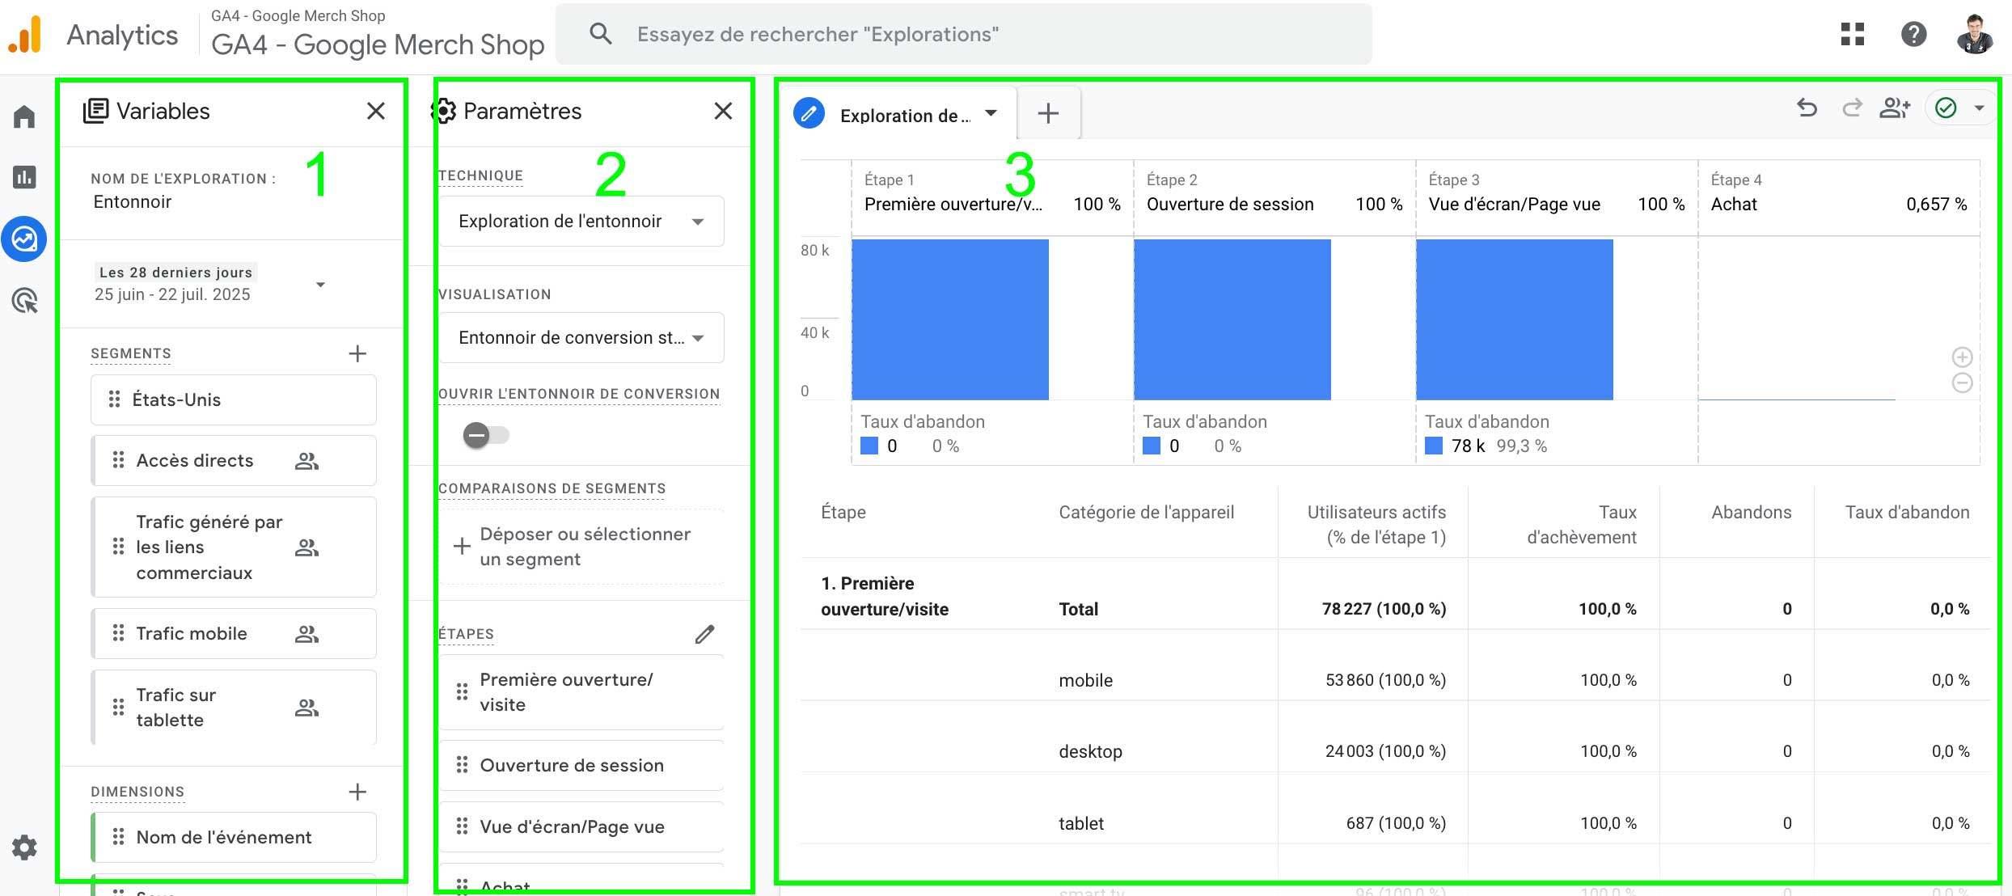Click the mobile row in table

click(1395, 680)
